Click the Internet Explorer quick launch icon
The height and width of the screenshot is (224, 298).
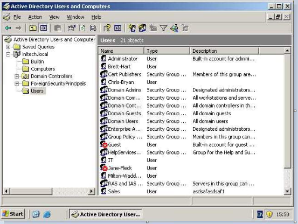point(47,214)
